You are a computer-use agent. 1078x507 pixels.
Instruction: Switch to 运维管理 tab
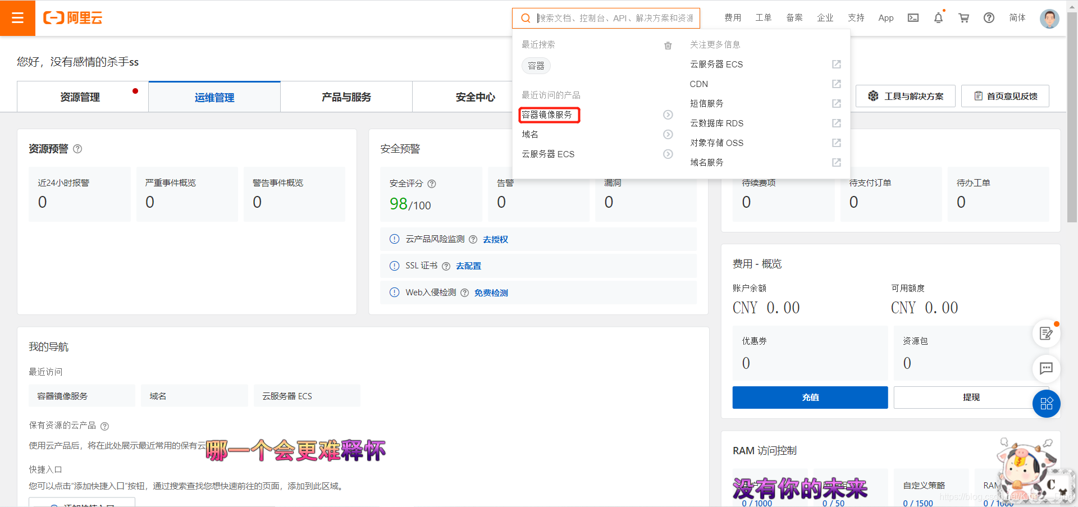pos(214,97)
